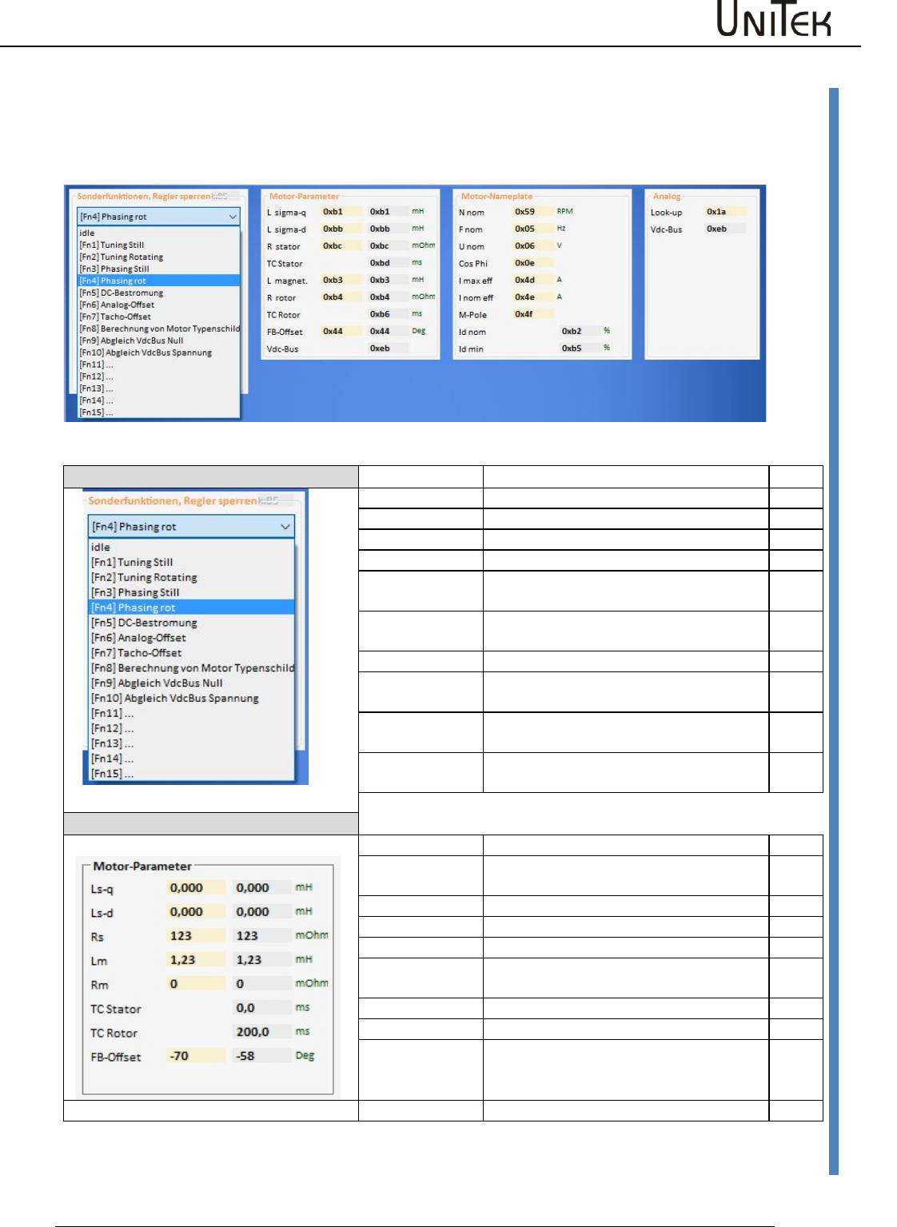Choose [Fn1] Tuning Still in small top list
The image size is (897, 1227).
159,245
